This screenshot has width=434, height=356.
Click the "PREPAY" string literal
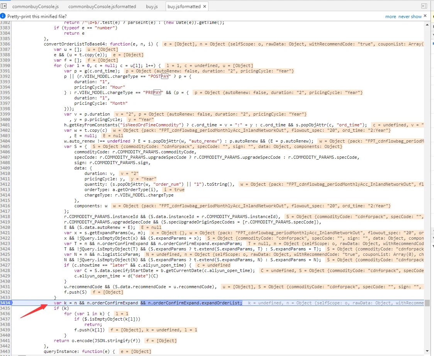pyautogui.click(x=153, y=93)
